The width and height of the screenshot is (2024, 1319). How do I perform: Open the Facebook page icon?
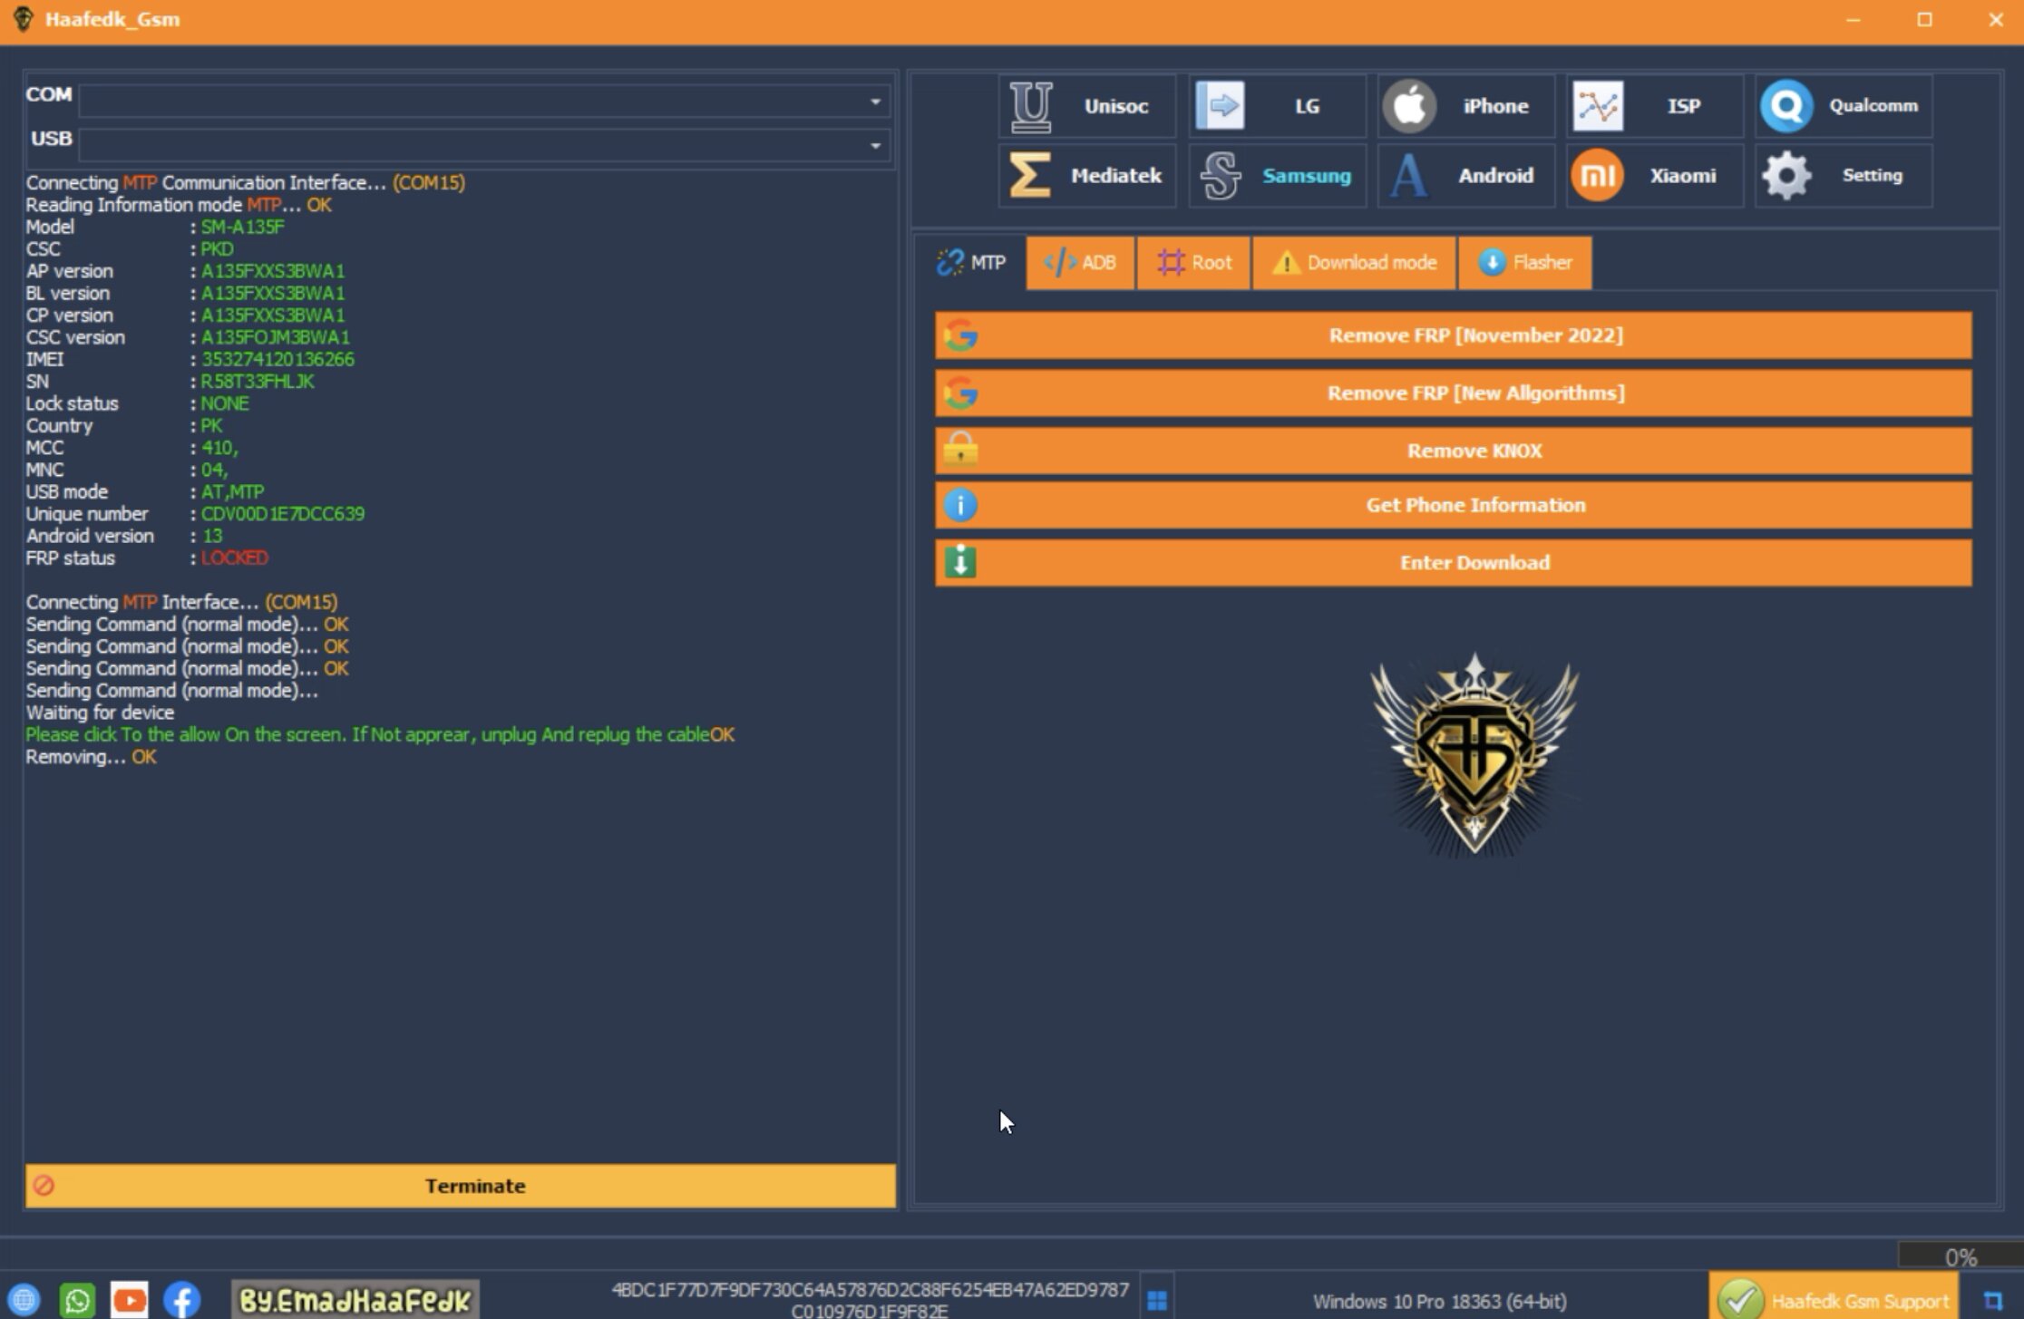pyautogui.click(x=182, y=1300)
